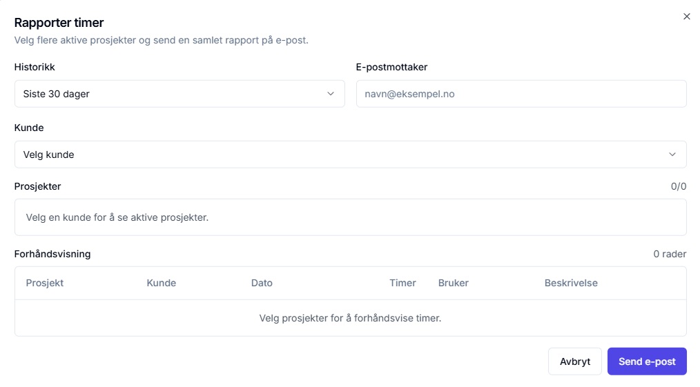Image resolution: width=700 pixels, height=387 pixels.
Task: Click the empty Prosjekter selection box
Action: point(350,217)
